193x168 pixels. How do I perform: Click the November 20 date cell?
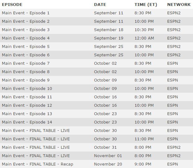coord(108,164)
